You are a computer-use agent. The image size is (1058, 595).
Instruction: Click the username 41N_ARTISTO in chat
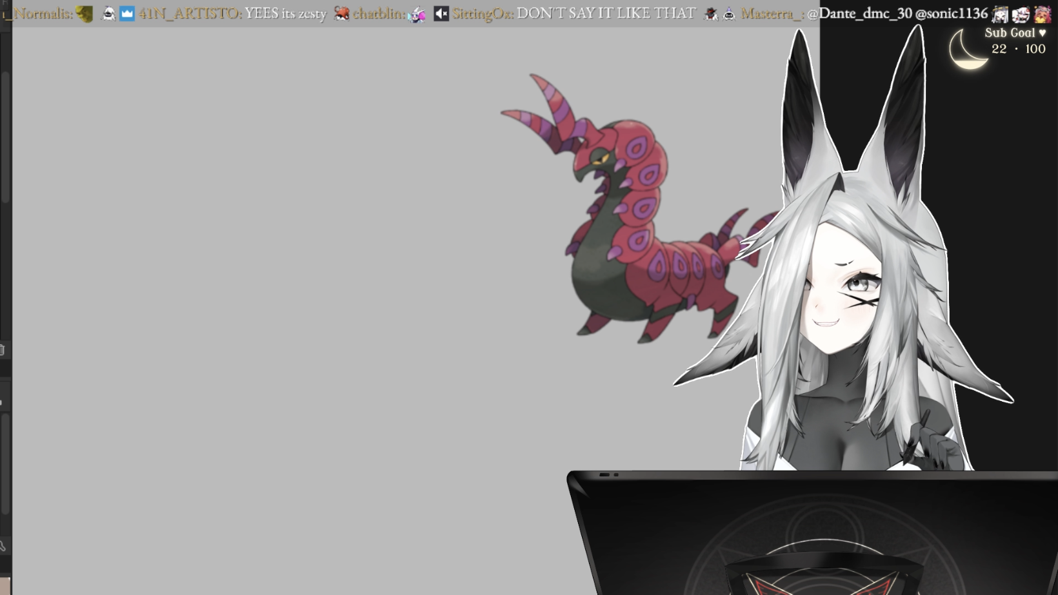(x=190, y=14)
